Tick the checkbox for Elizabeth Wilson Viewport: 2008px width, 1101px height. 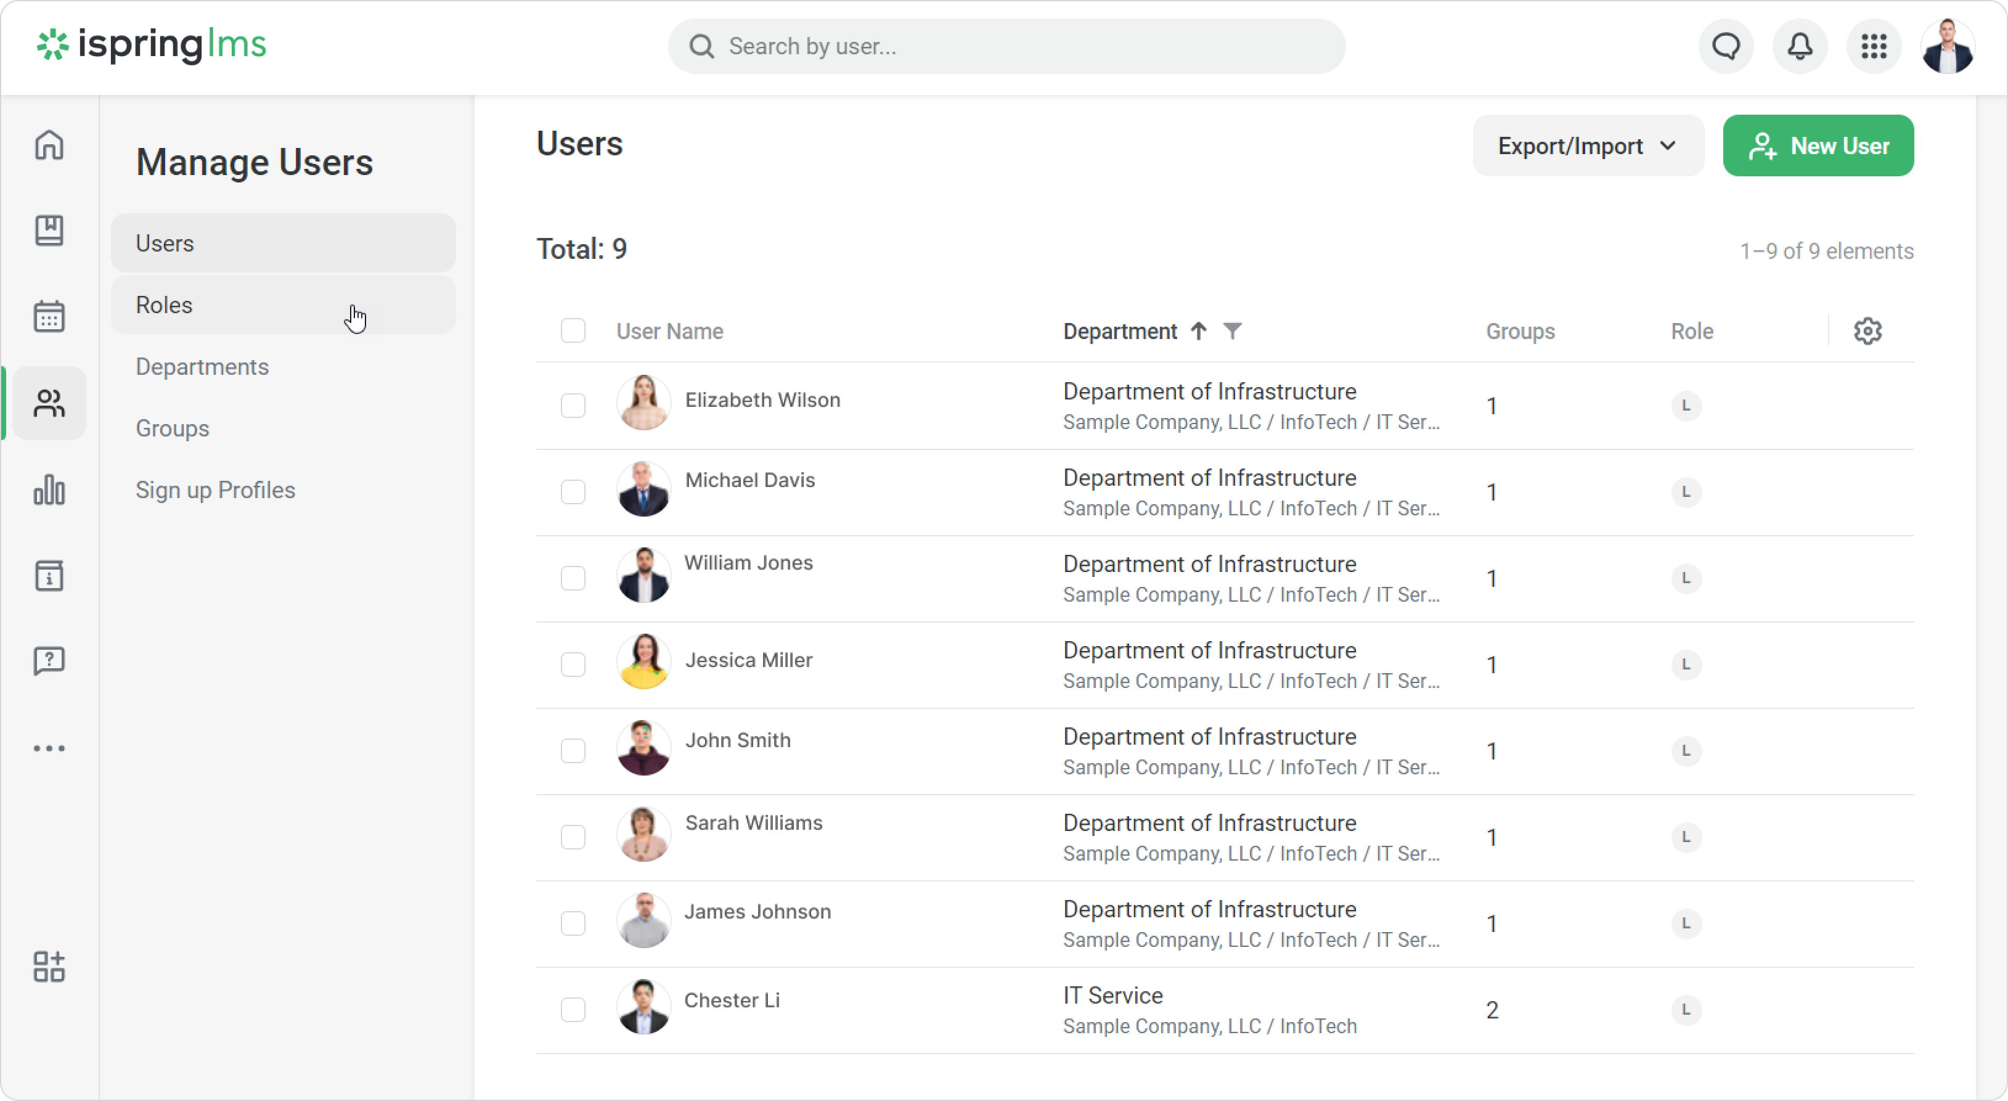click(x=573, y=406)
